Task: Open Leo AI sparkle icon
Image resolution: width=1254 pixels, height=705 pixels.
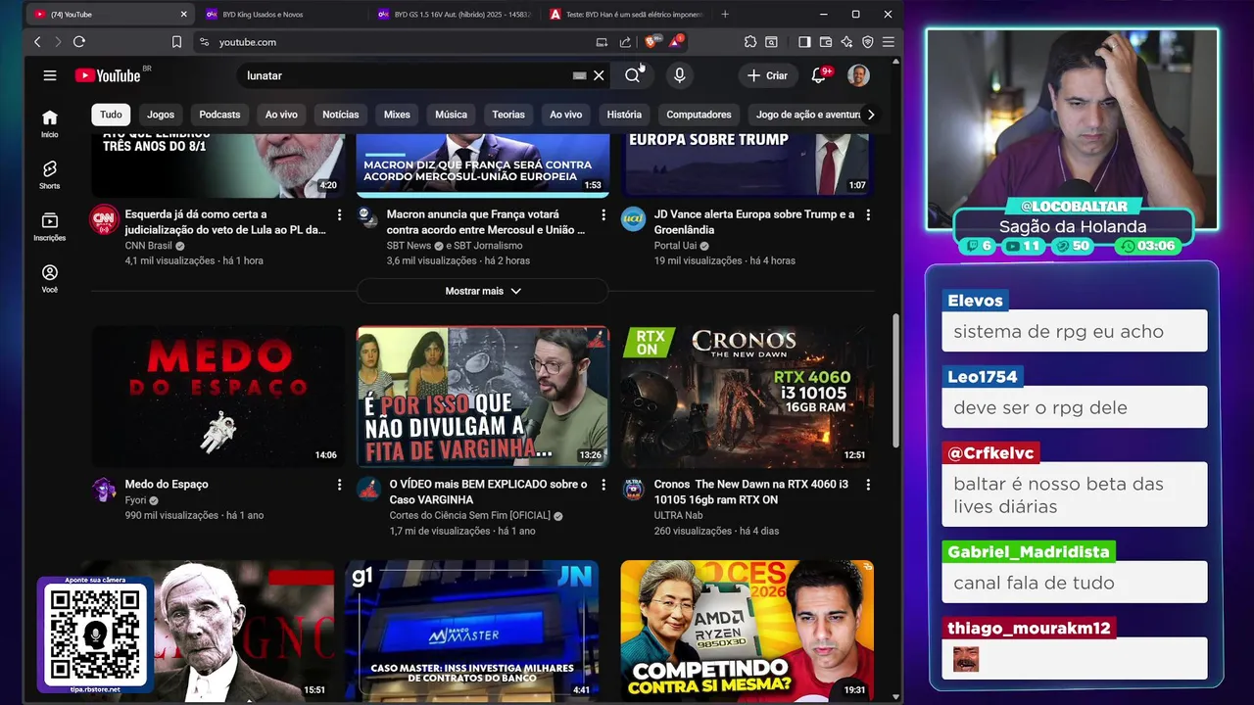Action: tap(846, 42)
